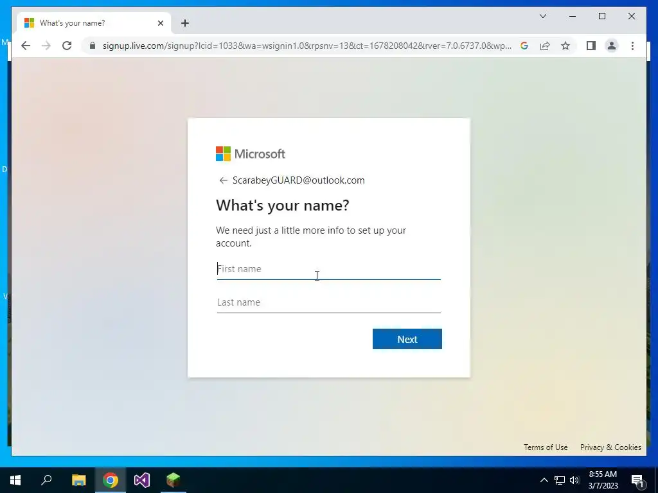Click the address bar URL

pos(307,46)
